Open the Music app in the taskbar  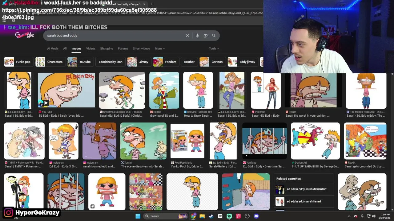click(238, 216)
